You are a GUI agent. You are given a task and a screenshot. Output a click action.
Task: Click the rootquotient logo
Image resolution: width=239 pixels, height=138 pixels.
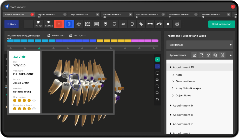pos(15,7)
